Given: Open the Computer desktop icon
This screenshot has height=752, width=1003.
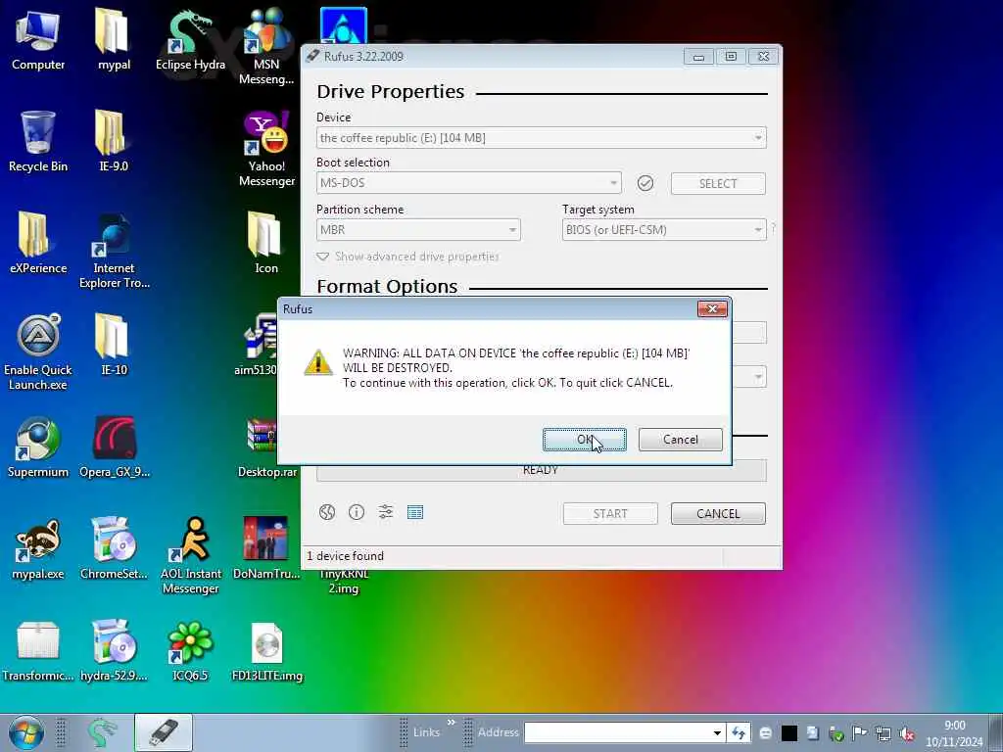Looking at the screenshot, I should click(38, 39).
